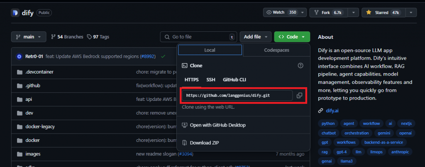Open the rag topic tag
Screen dimensions: 425x167
pyautogui.click(x=325, y=152)
